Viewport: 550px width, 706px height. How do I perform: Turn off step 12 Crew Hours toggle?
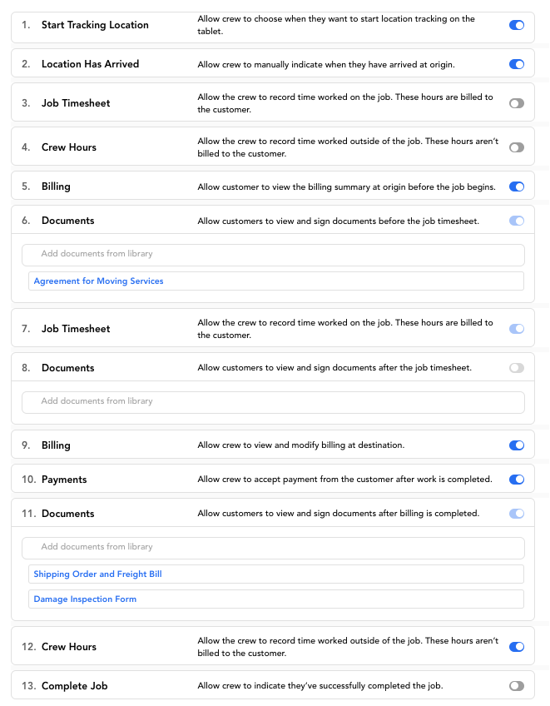[x=516, y=647]
